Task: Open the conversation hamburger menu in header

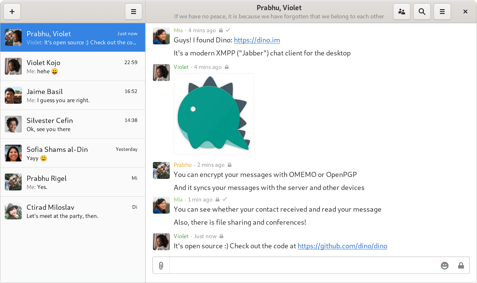Action: point(442,12)
